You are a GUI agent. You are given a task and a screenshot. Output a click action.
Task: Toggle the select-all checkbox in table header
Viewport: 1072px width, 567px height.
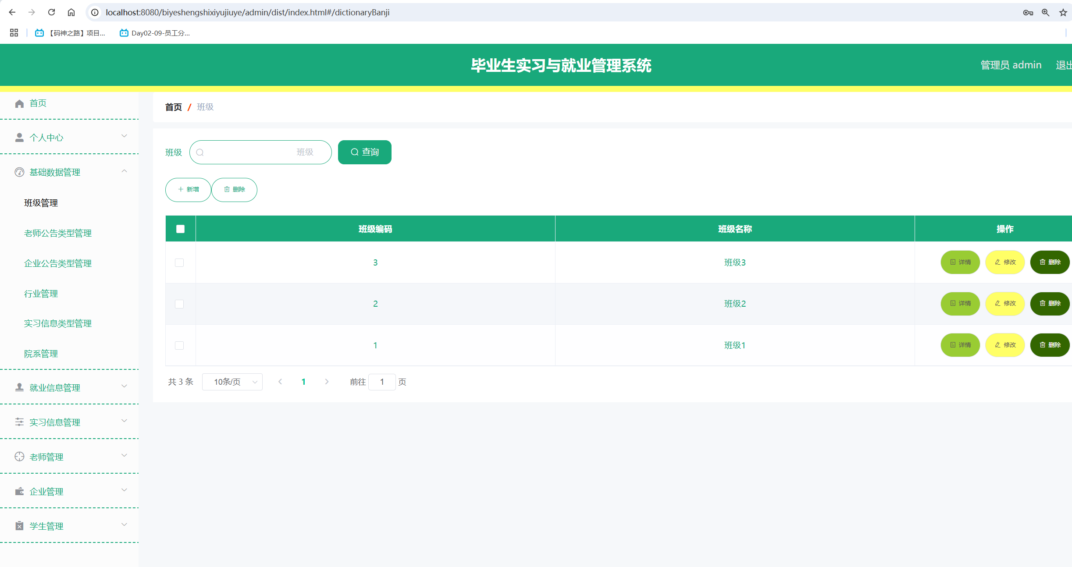pyautogui.click(x=180, y=229)
